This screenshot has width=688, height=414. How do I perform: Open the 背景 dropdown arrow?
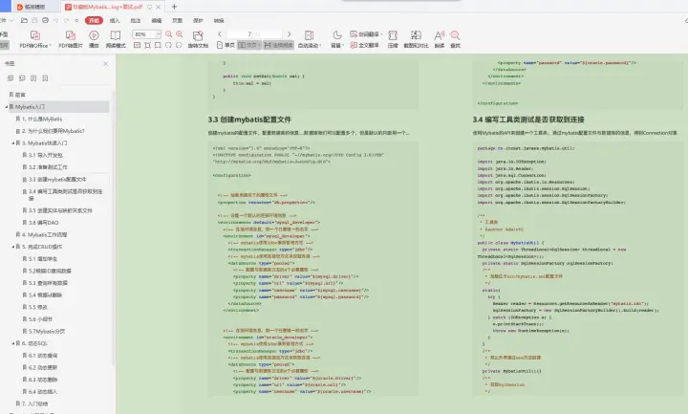coord(343,45)
